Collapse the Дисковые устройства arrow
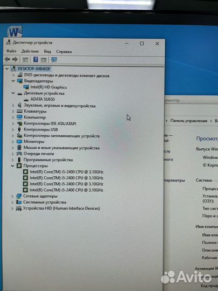218x291 pixels. pos(13,93)
